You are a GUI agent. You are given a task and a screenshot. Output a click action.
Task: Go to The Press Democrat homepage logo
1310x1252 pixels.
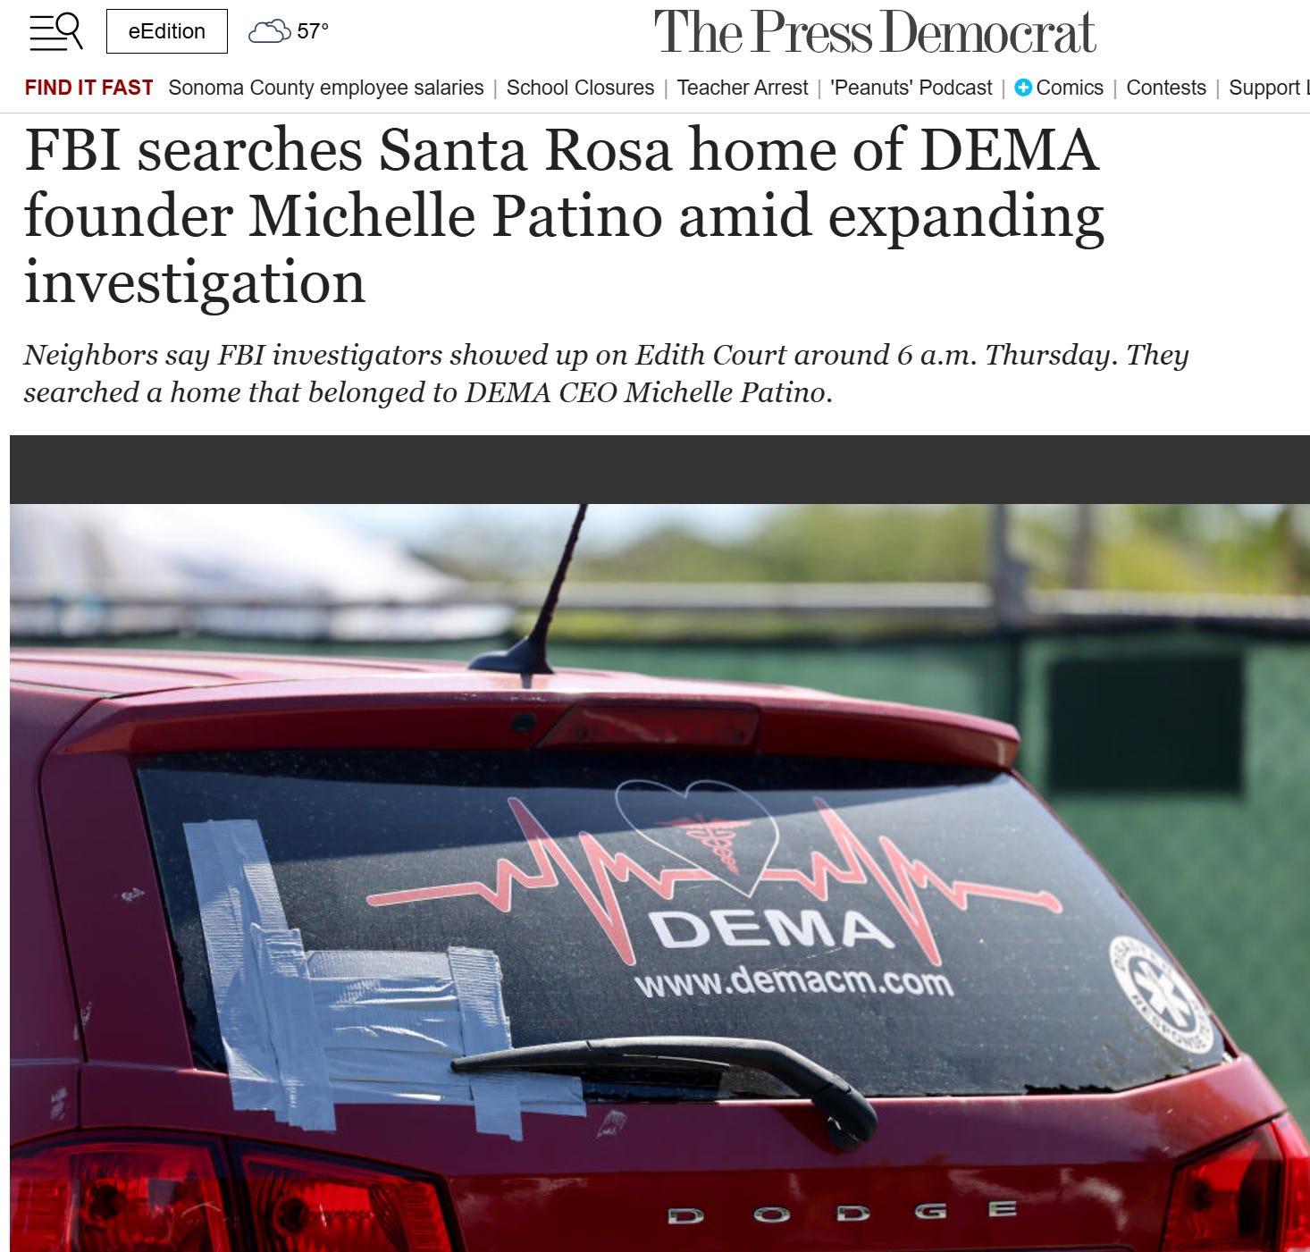tap(874, 33)
